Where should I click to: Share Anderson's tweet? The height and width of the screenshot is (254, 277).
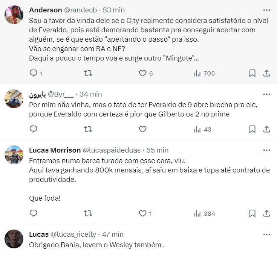(266, 73)
